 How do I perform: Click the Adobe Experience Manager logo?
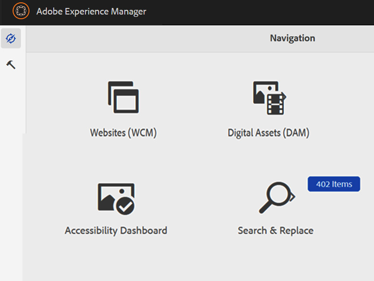point(21,11)
